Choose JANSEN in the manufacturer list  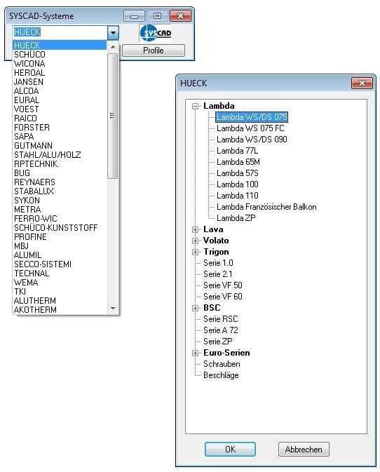[29, 81]
